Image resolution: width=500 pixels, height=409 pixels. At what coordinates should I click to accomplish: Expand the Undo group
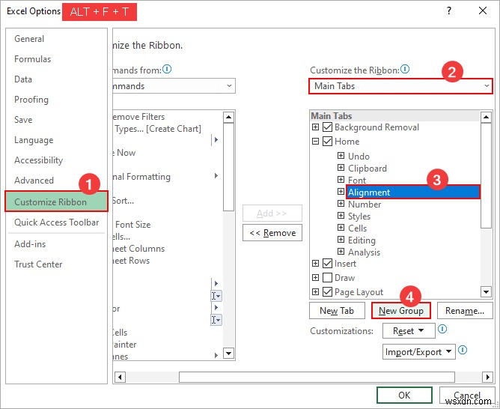point(341,155)
